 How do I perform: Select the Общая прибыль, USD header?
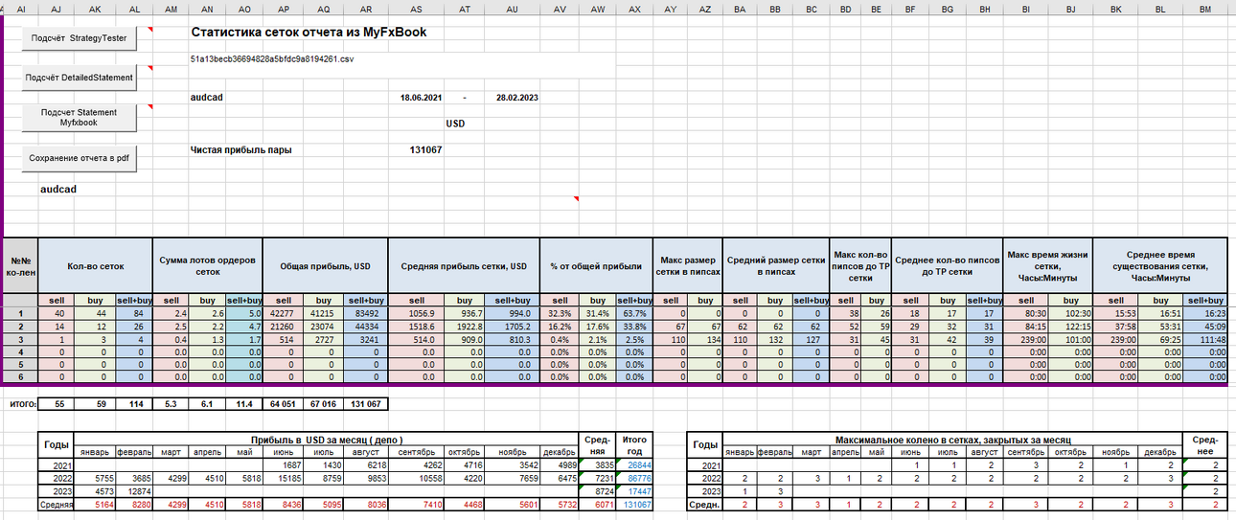point(324,265)
